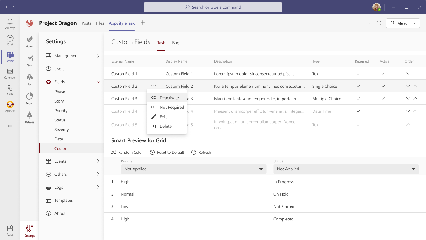The height and width of the screenshot is (240, 426).
Task: Click the Random Color icon
Action: point(113,152)
